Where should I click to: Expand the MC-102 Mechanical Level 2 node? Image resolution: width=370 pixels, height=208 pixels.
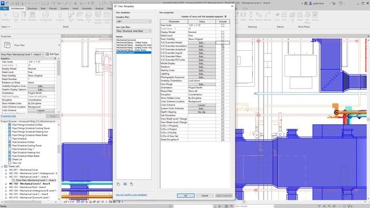click(6, 184)
